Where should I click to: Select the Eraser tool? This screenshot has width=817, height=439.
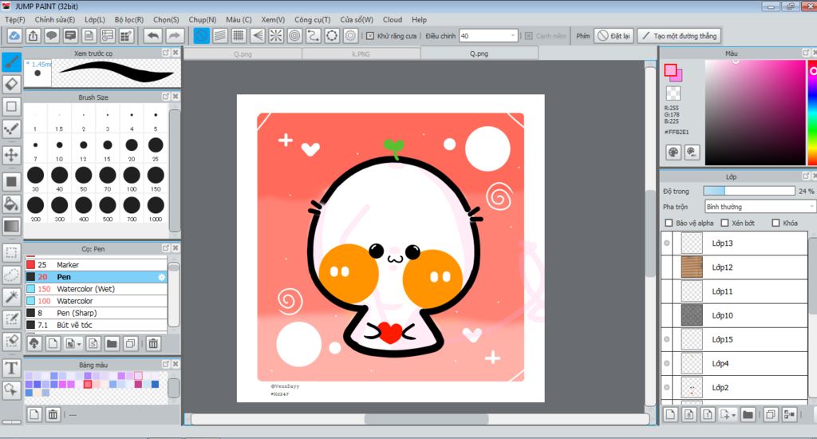[11, 84]
